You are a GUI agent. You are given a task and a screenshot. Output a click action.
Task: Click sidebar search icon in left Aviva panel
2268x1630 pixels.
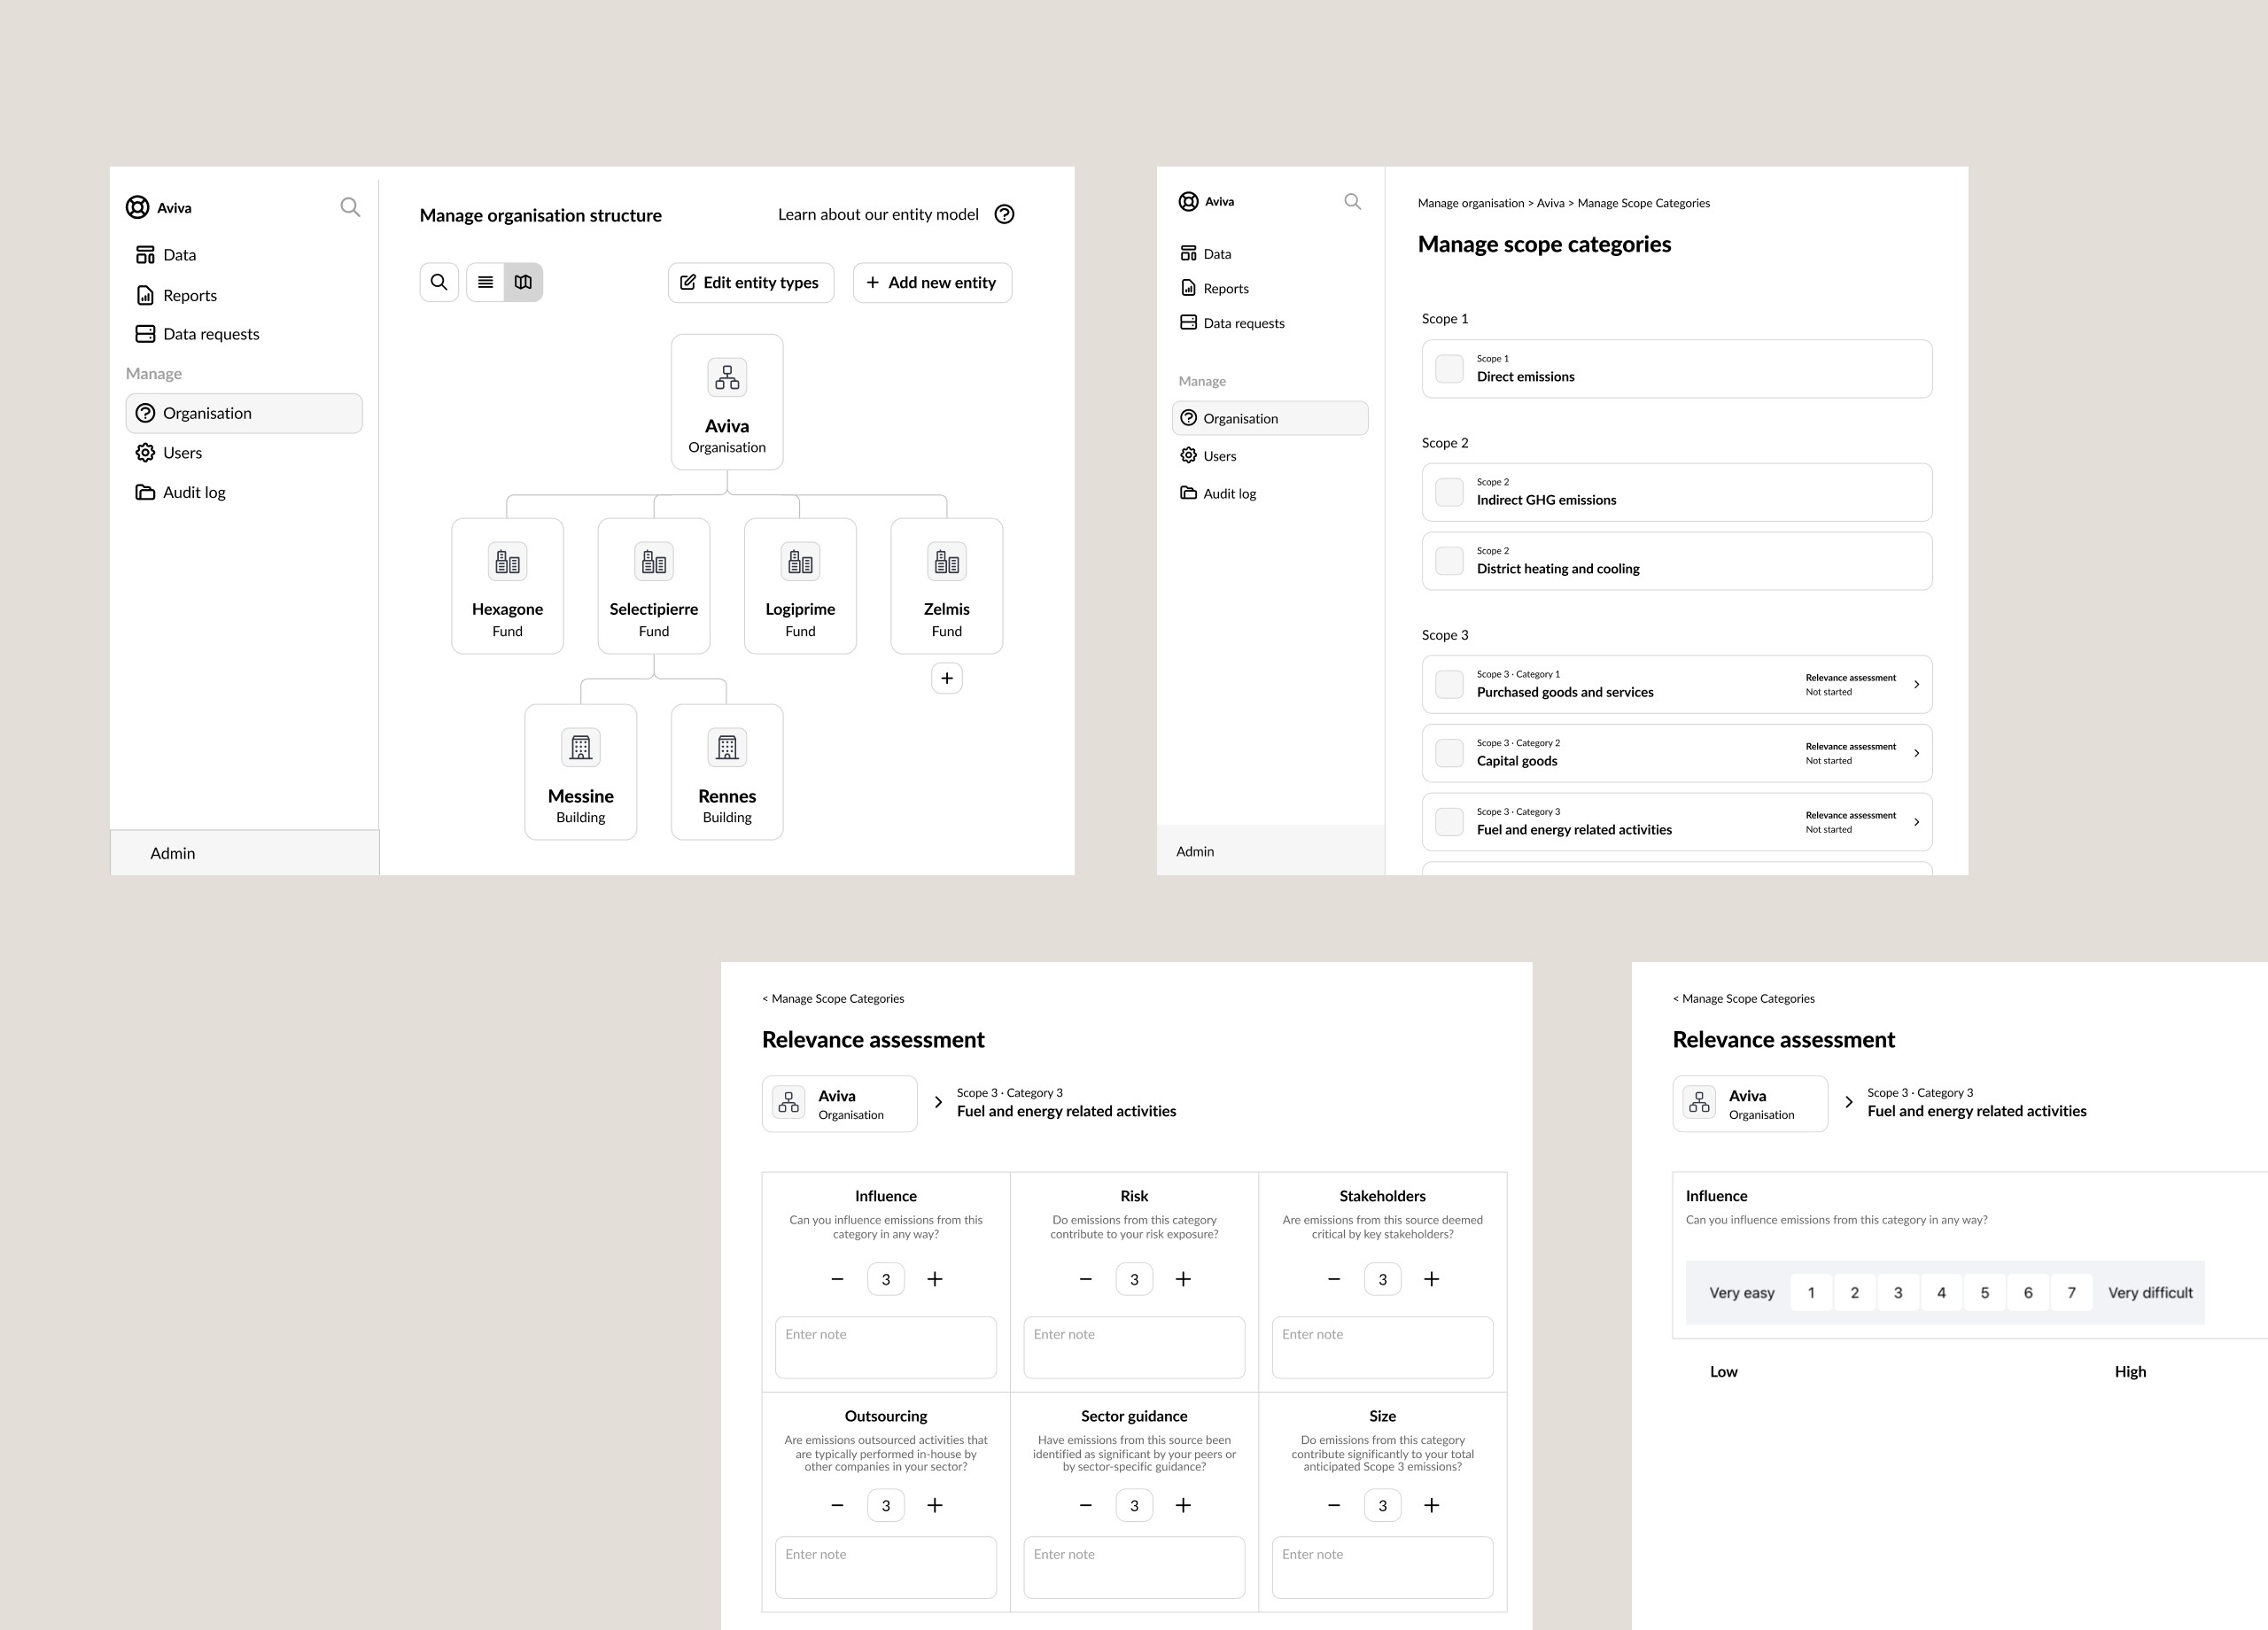click(x=350, y=207)
